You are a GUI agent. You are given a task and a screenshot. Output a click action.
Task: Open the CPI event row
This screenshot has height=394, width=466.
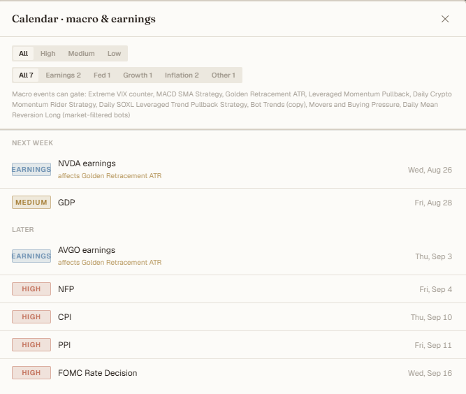(233, 317)
